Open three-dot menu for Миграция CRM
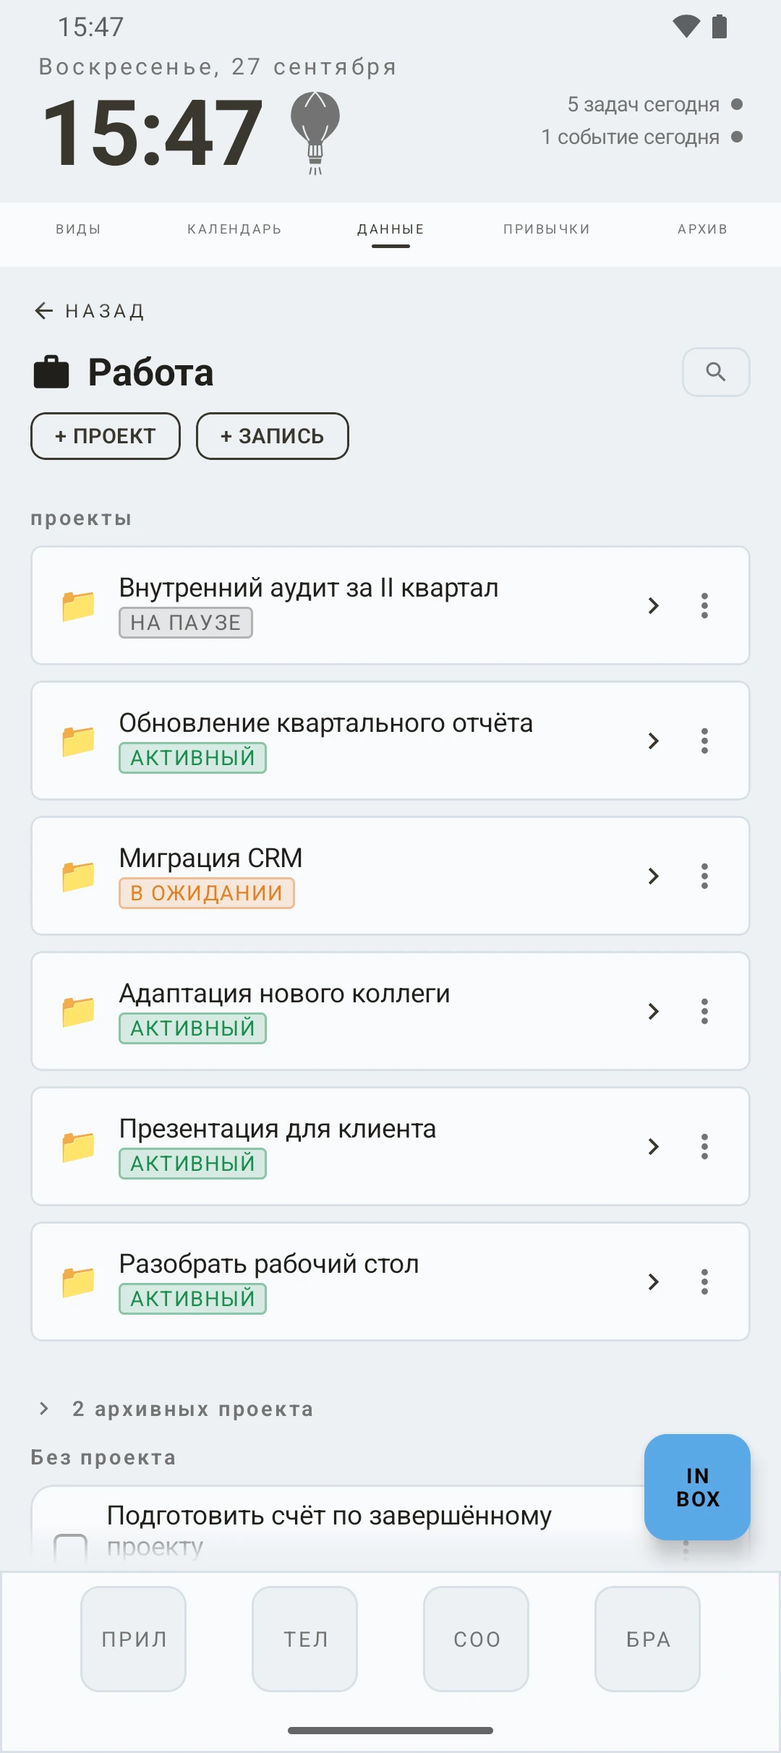Screen dimensions: 781x1753 coord(704,876)
